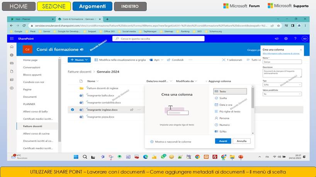The width and height of the screenshot is (316, 177).
Task: Click the Cerca in questa raccolta box
Action: coord(158,38)
